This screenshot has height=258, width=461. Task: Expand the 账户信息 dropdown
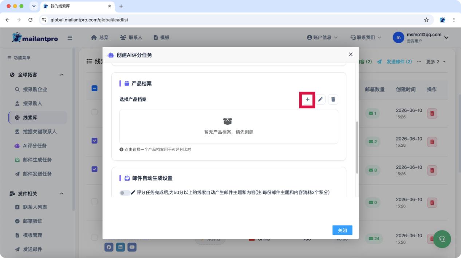(x=322, y=37)
